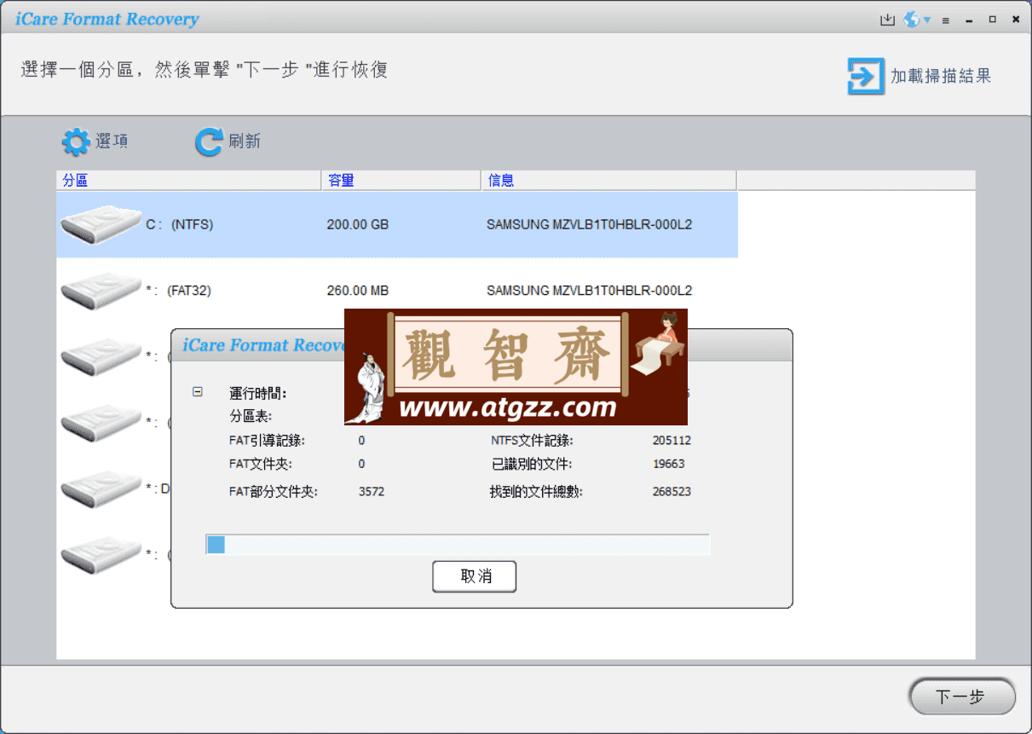
Task: Sort by 分區 column header
Action: pyautogui.click(x=190, y=180)
